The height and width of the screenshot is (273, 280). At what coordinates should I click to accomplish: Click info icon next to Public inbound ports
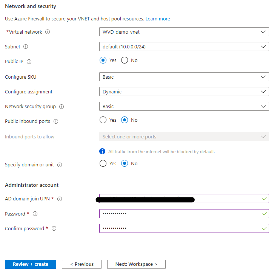click(x=56, y=121)
